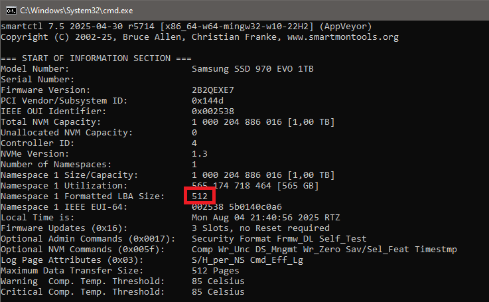Select the Critical threshold 85 Celsius value
Image resolution: width=489 pixels, height=302 pixels.
click(218, 291)
